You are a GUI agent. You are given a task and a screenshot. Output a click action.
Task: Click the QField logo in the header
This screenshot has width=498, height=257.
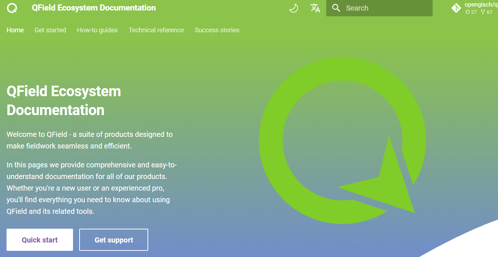tap(12, 8)
